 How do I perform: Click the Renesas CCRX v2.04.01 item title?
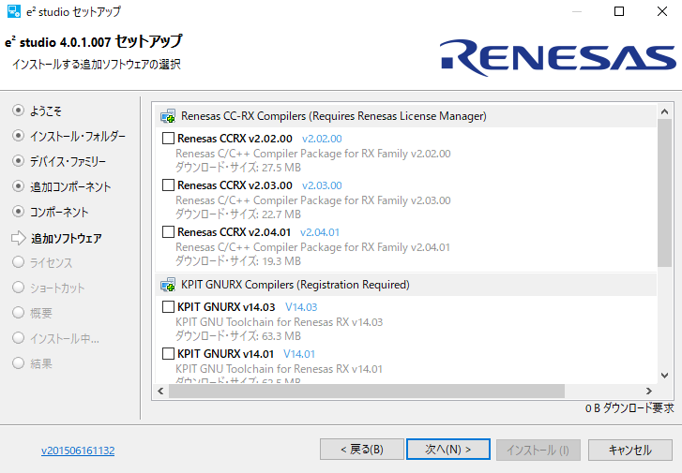234,232
